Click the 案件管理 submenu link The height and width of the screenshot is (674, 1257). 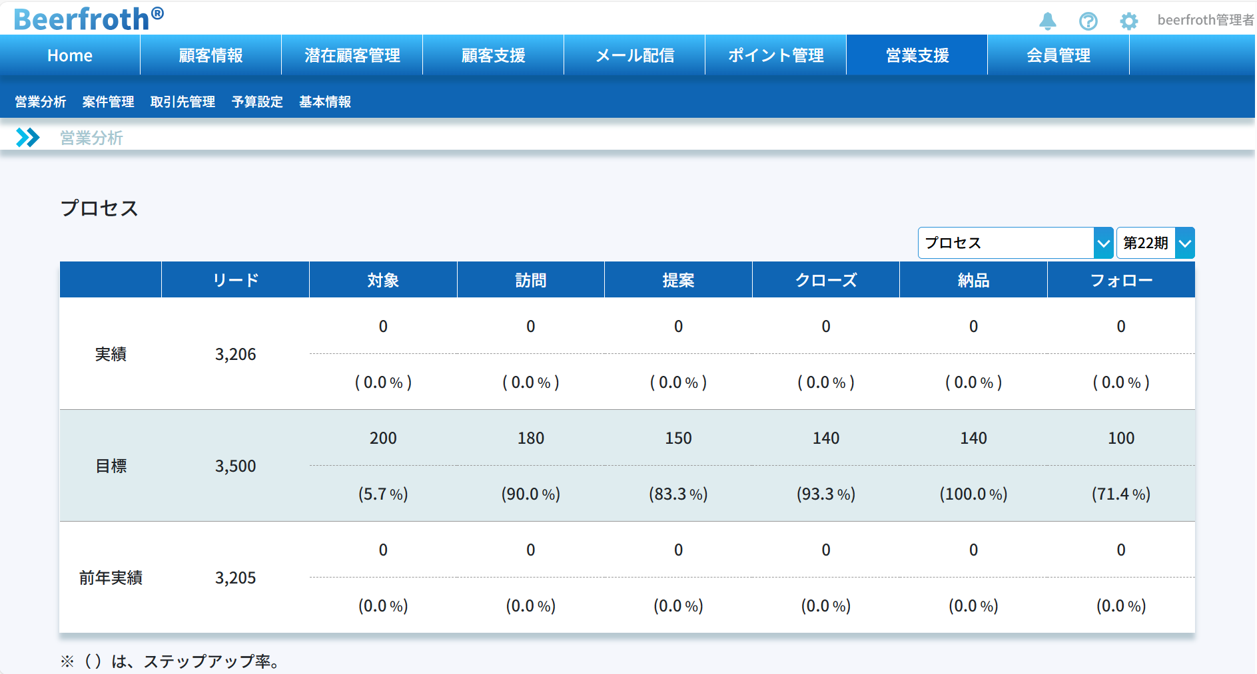(x=108, y=102)
